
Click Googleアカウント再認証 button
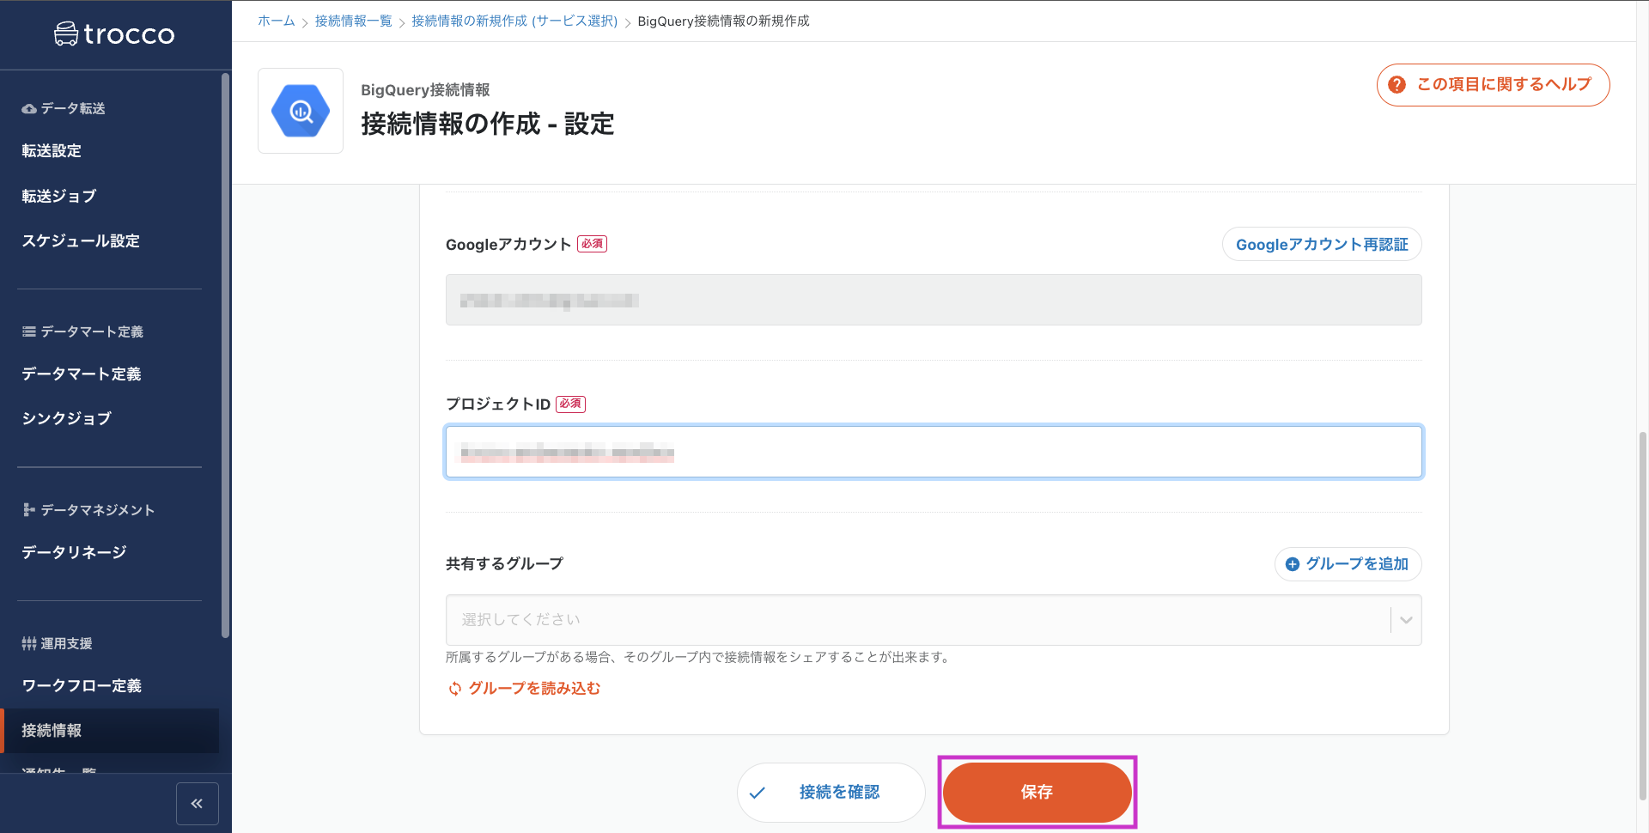click(1322, 245)
